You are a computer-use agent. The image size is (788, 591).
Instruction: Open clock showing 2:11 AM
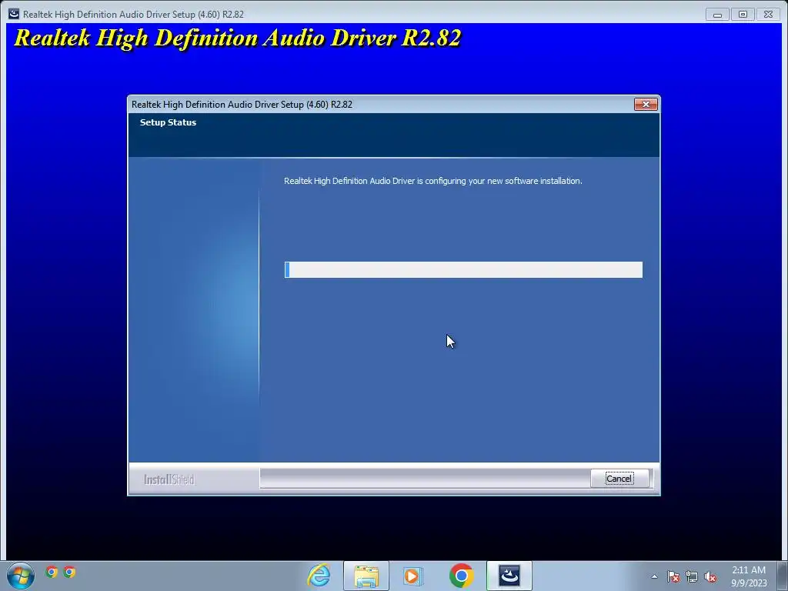pyautogui.click(x=749, y=576)
